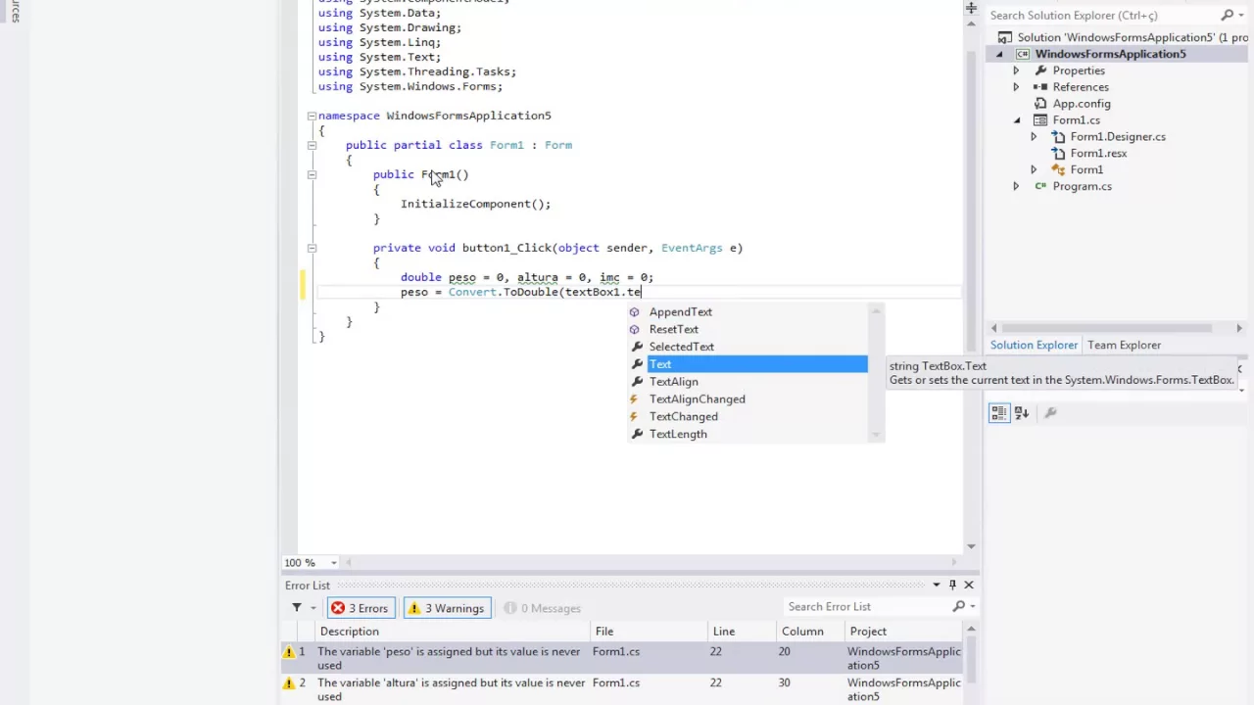This screenshot has height=705, width=1254.
Task: Focus the Search Error List field
Action: click(867, 607)
